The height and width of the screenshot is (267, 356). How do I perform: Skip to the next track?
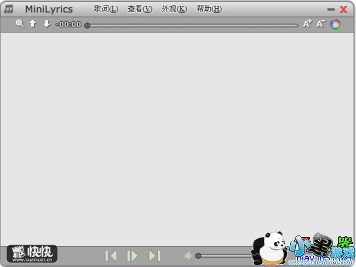tap(155, 256)
